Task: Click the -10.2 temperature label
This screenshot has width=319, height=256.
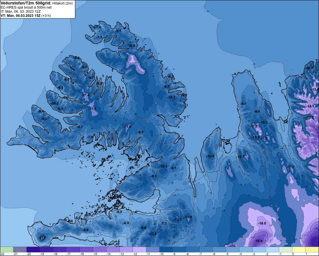Action: (x=55, y=103)
